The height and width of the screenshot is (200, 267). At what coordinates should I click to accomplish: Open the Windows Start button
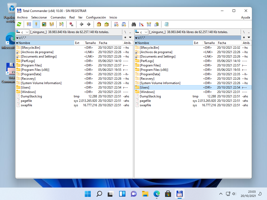click(x=88, y=194)
